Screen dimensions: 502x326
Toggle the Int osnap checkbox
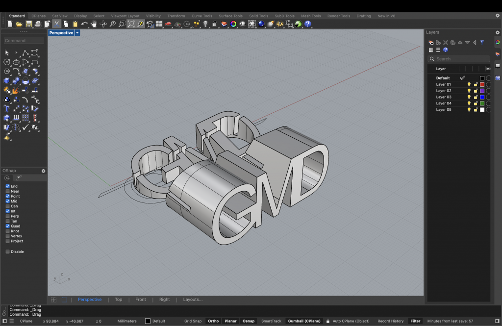pos(8,211)
